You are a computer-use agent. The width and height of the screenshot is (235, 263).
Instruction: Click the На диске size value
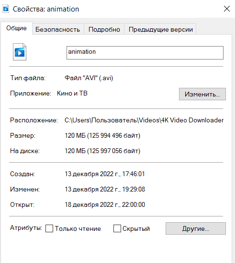point(102,151)
